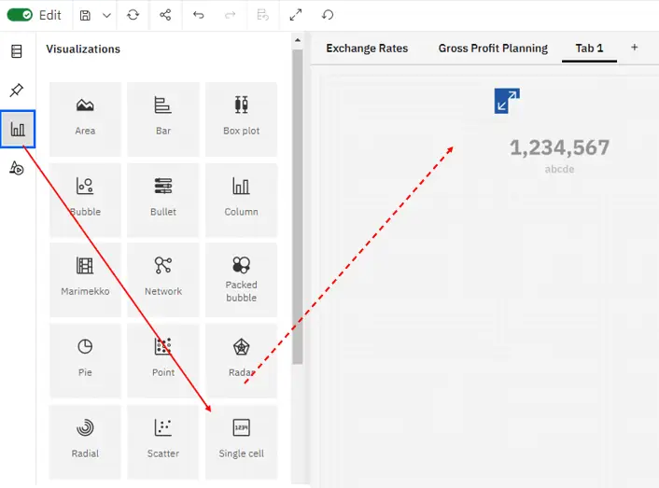Choose the Radial visualization tile
The width and height of the screenshot is (659, 488).
pos(85,441)
